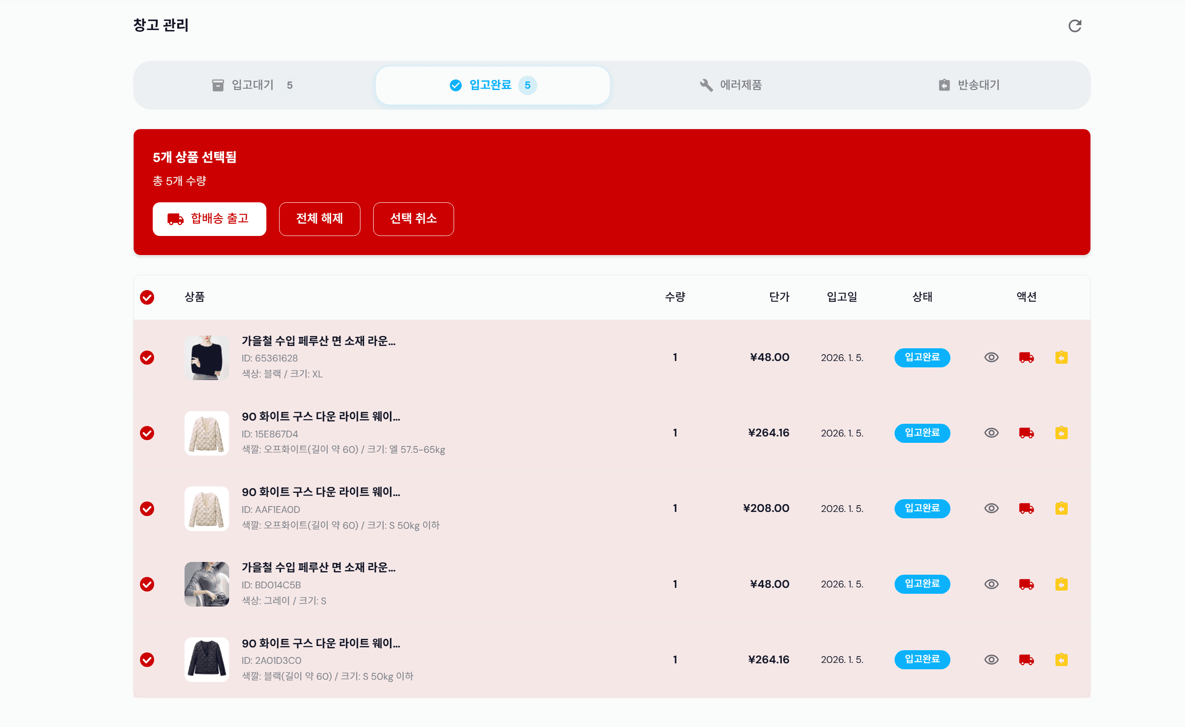The height and width of the screenshot is (727, 1185).
Task: Click the red truck icon for product AAF1EA0D
Action: coord(1026,508)
